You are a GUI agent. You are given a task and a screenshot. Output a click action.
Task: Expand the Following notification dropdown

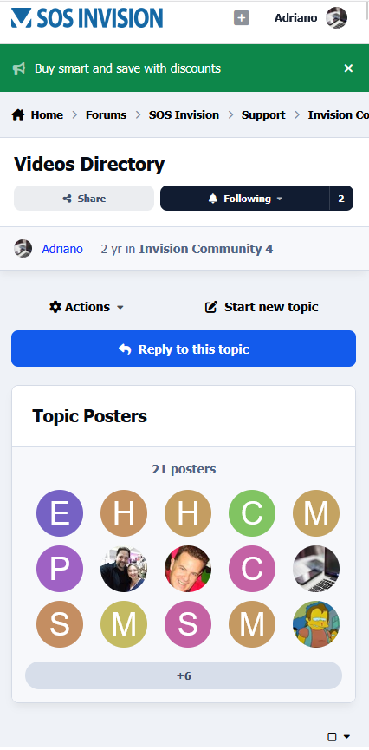pos(245,198)
